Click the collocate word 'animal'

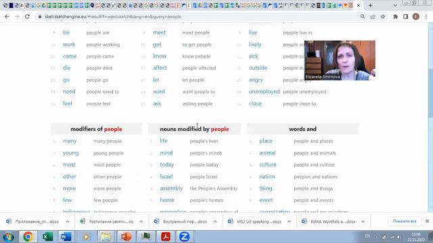[267, 153]
